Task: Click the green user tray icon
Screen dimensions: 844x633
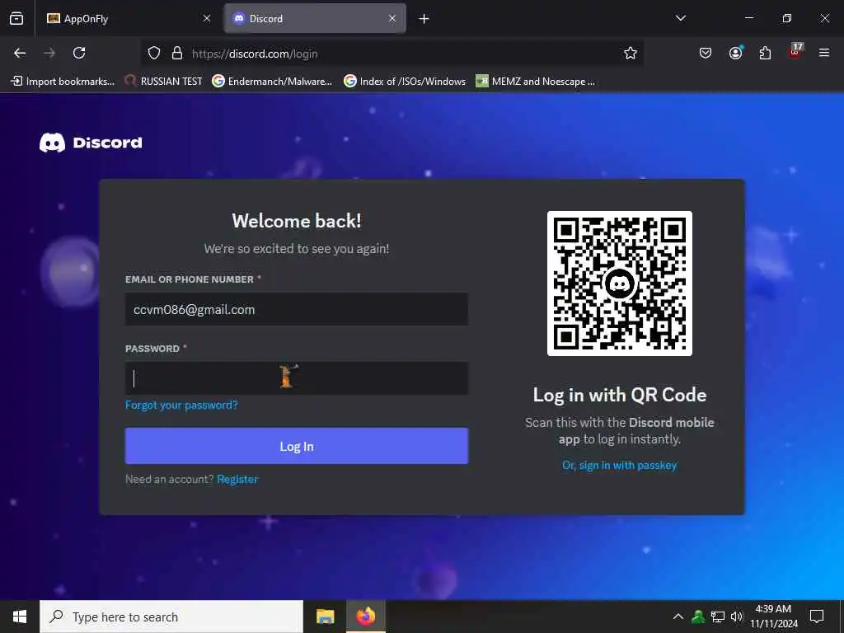Action: [698, 617]
